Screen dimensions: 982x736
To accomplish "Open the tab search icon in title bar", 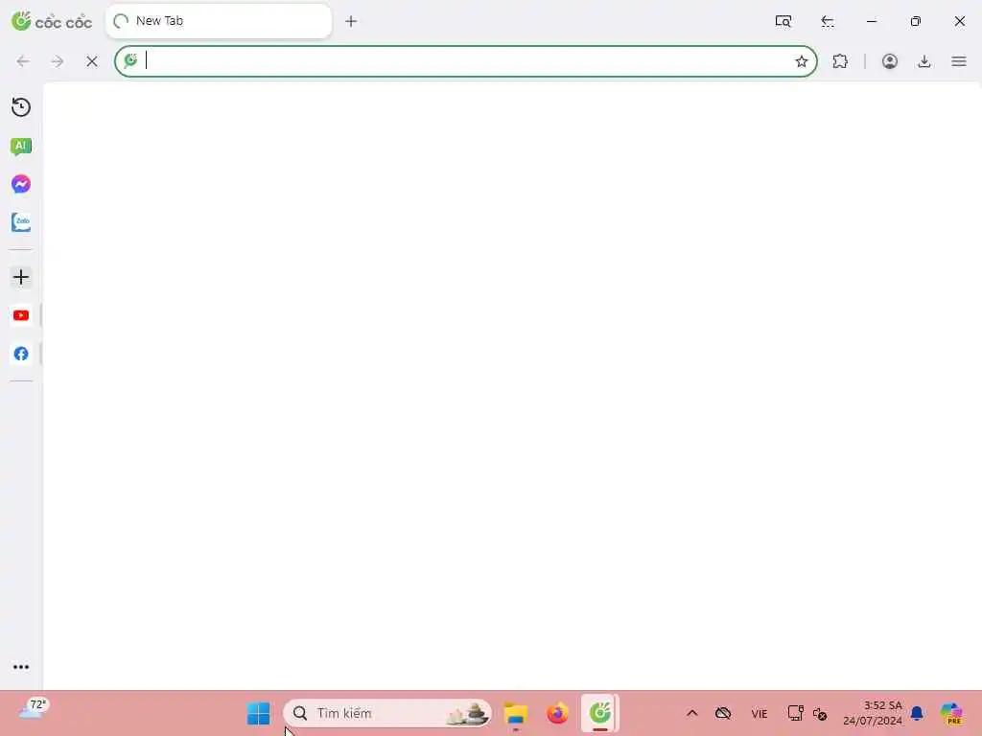I will pyautogui.click(x=783, y=21).
